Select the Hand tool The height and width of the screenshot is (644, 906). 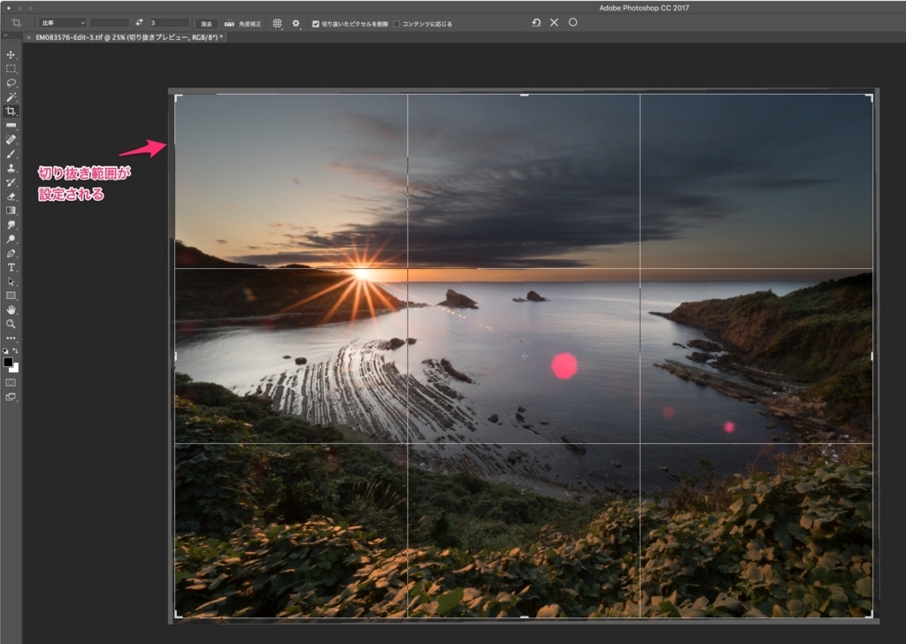click(11, 310)
